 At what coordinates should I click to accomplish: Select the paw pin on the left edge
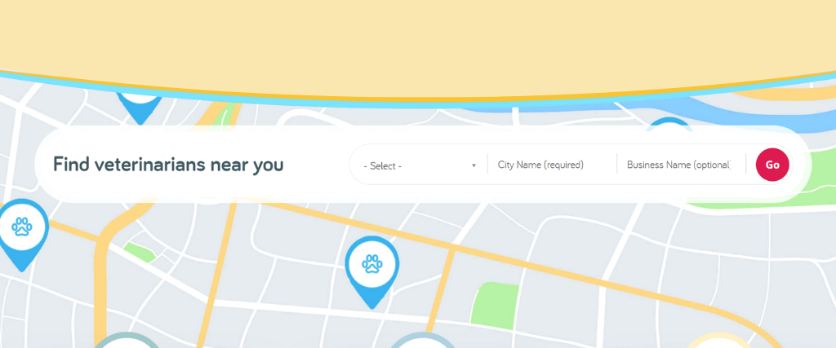pos(21,234)
